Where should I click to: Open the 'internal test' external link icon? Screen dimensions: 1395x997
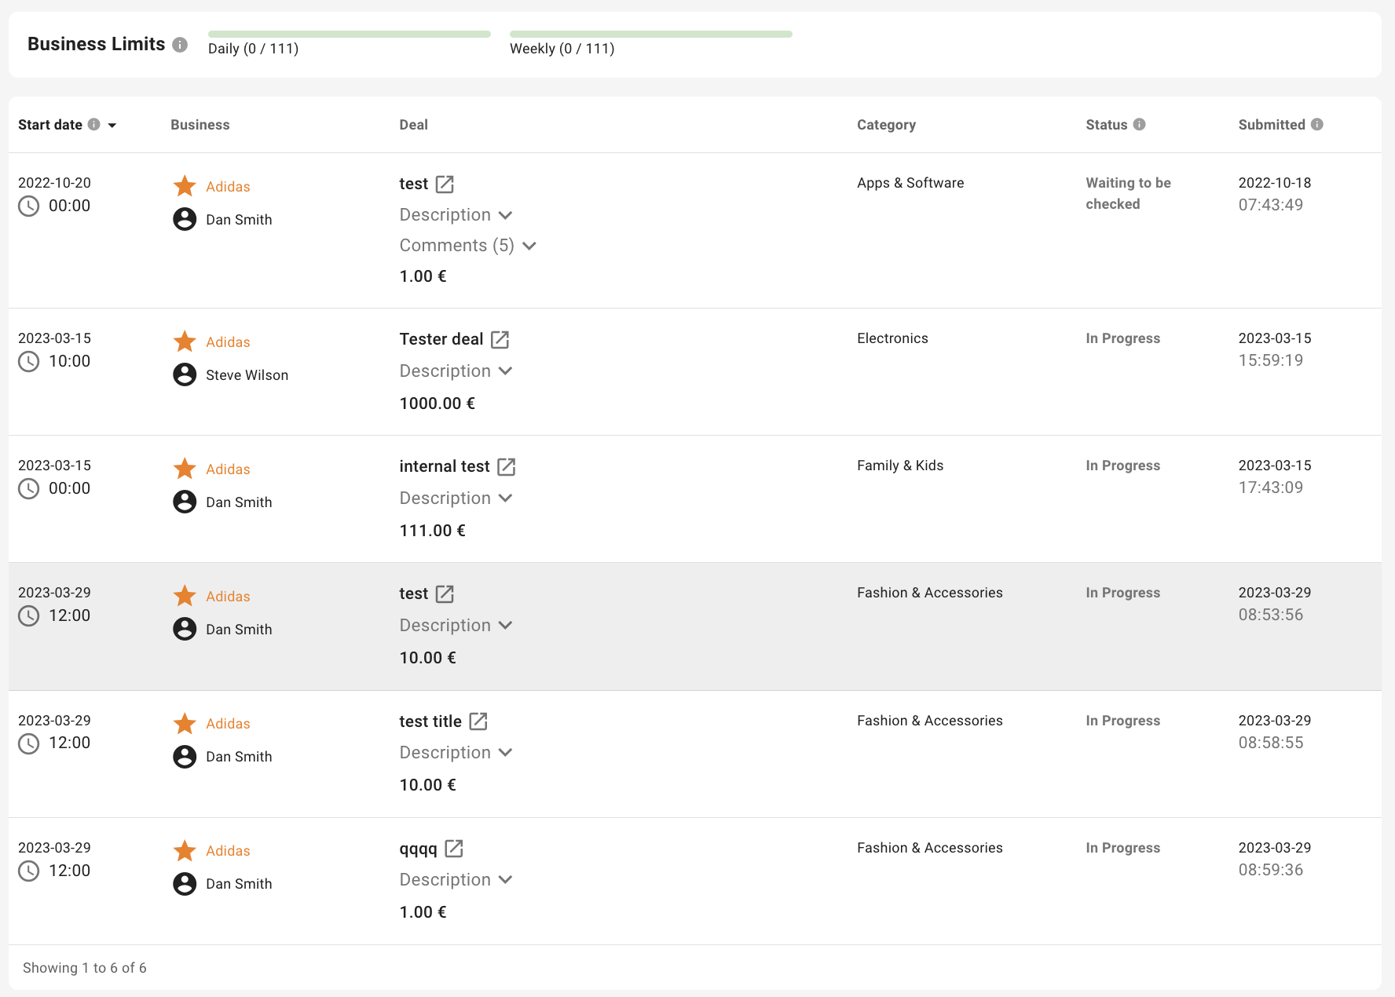[x=507, y=466]
